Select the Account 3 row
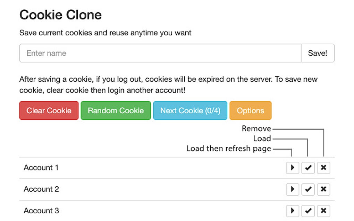 [x=41, y=211]
